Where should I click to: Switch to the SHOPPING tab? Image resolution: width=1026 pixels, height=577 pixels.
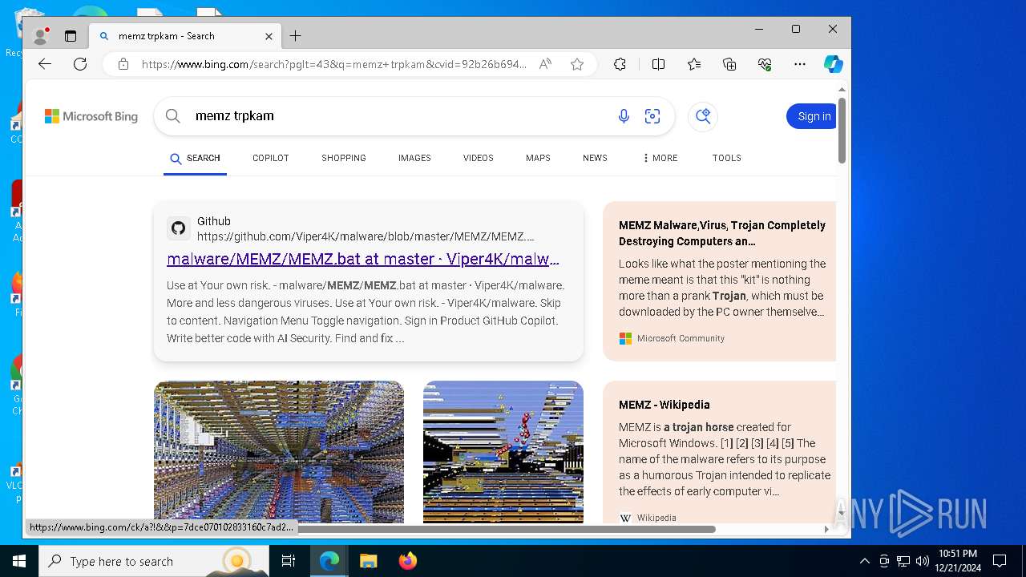[x=344, y=158]
